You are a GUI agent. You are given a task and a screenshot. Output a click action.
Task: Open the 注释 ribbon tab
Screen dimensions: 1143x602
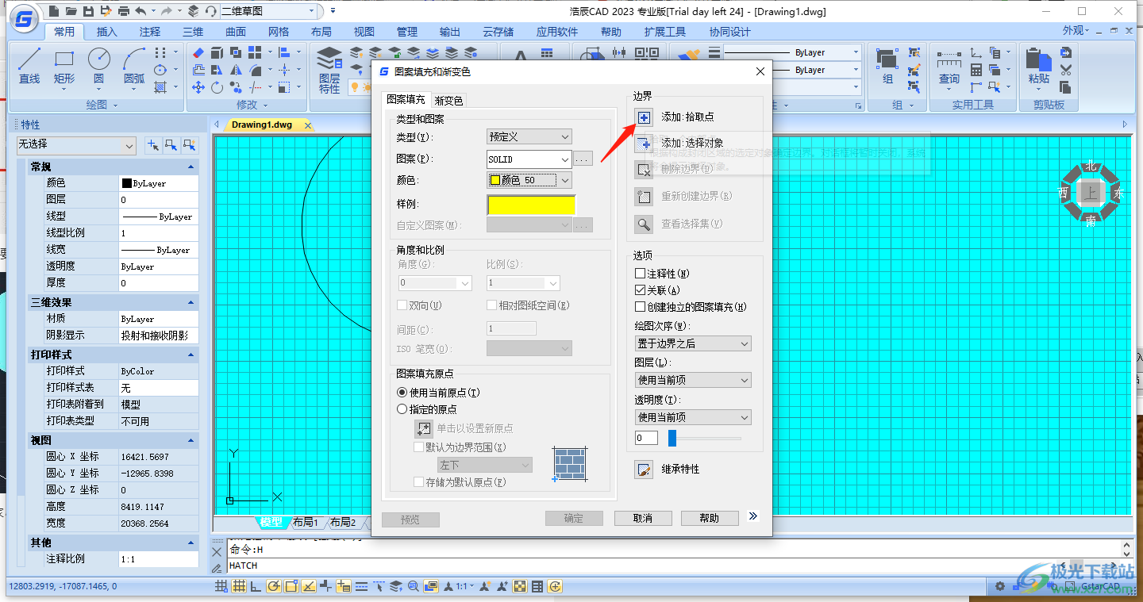pos(149,32)
